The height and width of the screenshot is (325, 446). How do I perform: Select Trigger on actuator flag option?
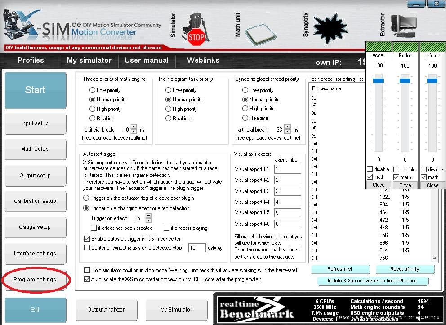point(87,198)
